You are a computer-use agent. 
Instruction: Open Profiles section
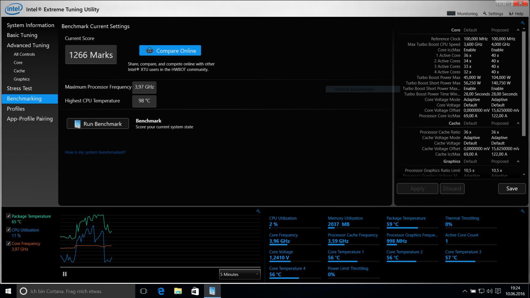coord(16,109)
